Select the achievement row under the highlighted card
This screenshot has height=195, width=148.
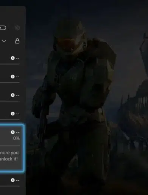(x=10, y=180)
